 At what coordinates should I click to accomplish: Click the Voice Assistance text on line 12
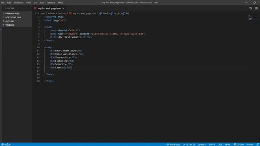66,54
